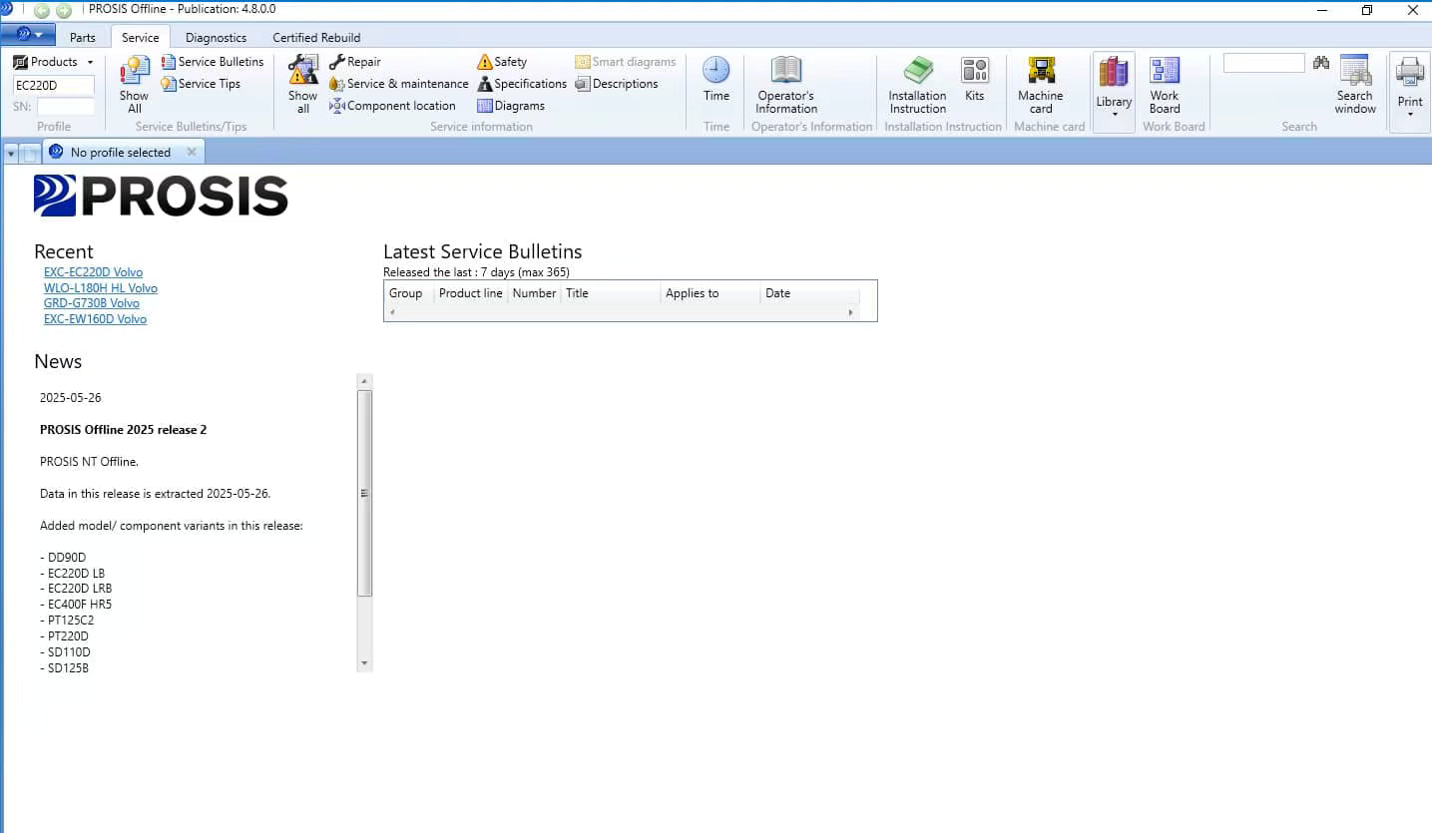Image resolution: width=1432 pixels, height=833 pixels.
Task: Click the News panel vertical scrollbar
Action: click(364, 523)
